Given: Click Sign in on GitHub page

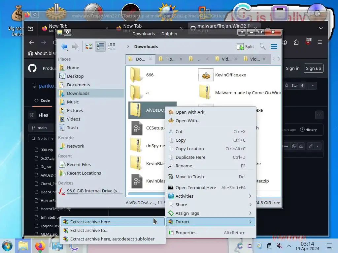Looking at the screenshot, I should tap(292, 69).
